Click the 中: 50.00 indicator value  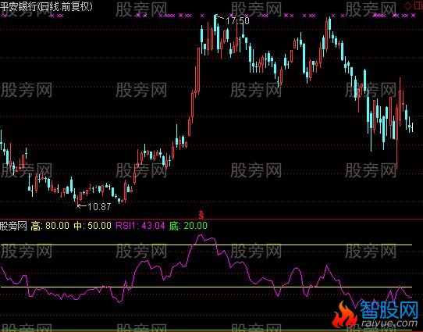(92, 226)
